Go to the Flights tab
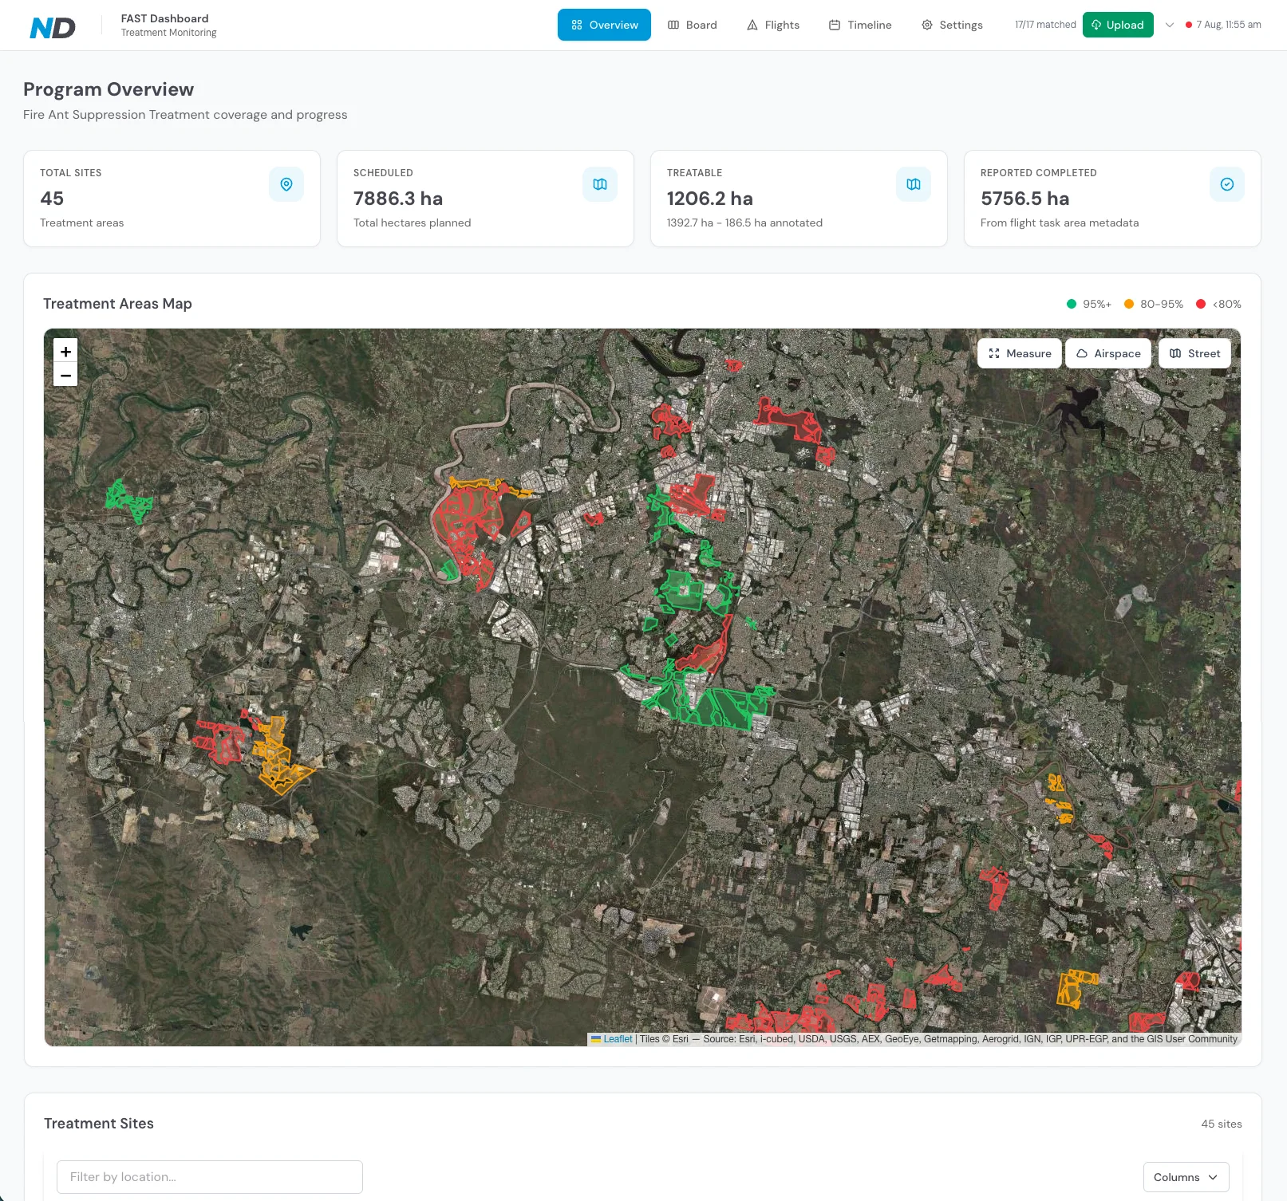Viewport: 1287px width, 1201px height. click(772, 25)
